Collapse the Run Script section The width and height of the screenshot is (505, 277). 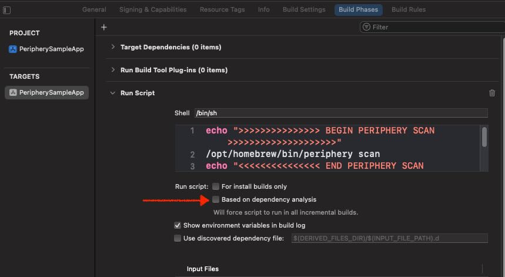[112, 93]
